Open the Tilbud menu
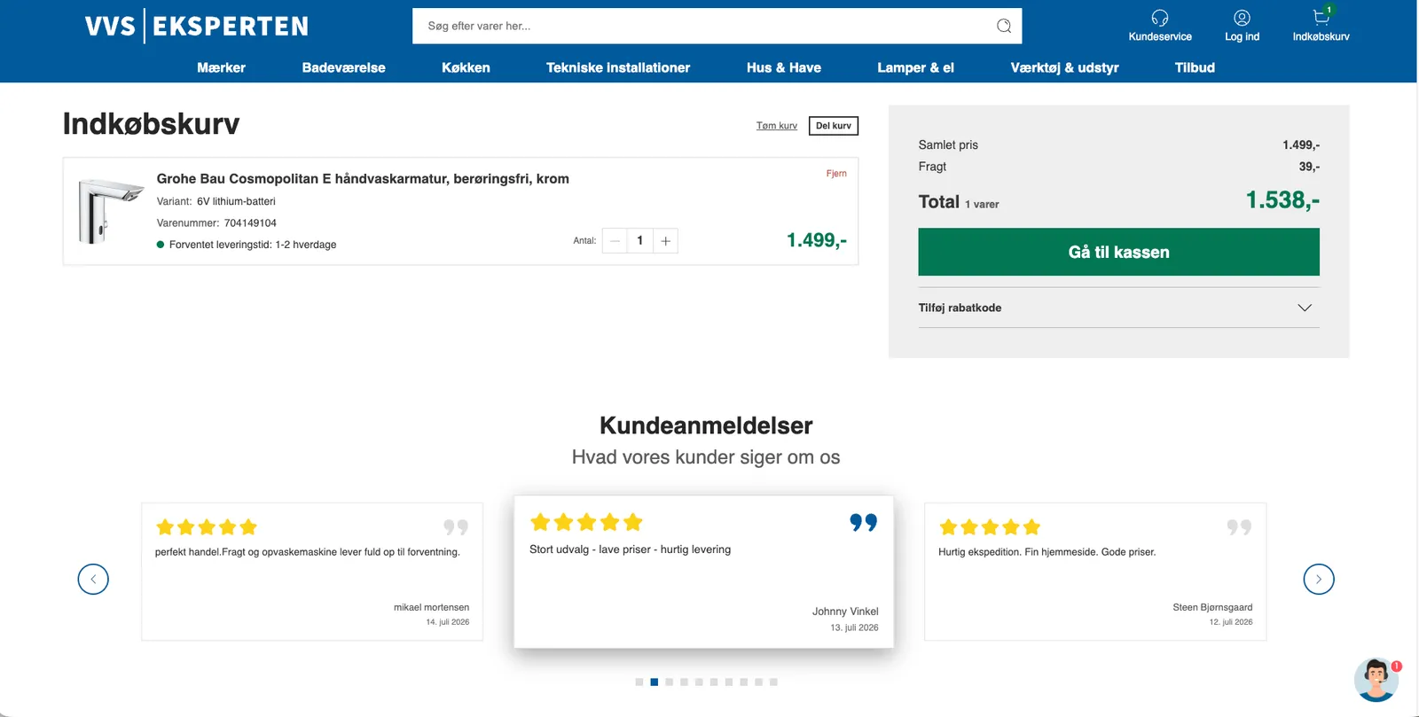The width and height of the screenshot is (1419, 717). 1195,67
